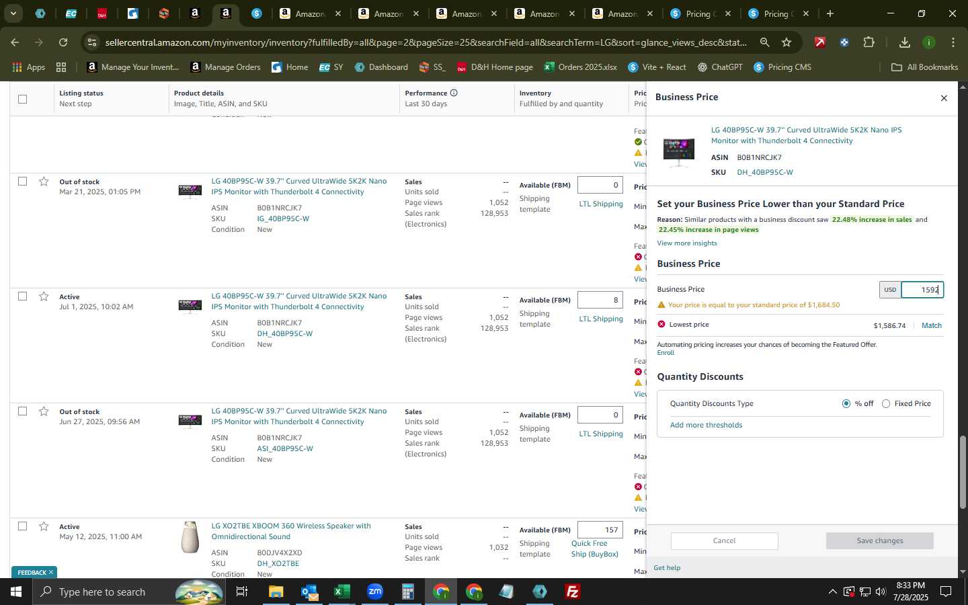Star the ASI_40BP95C-W listing
Screen dimensions: 968x605
coord(44,411)
